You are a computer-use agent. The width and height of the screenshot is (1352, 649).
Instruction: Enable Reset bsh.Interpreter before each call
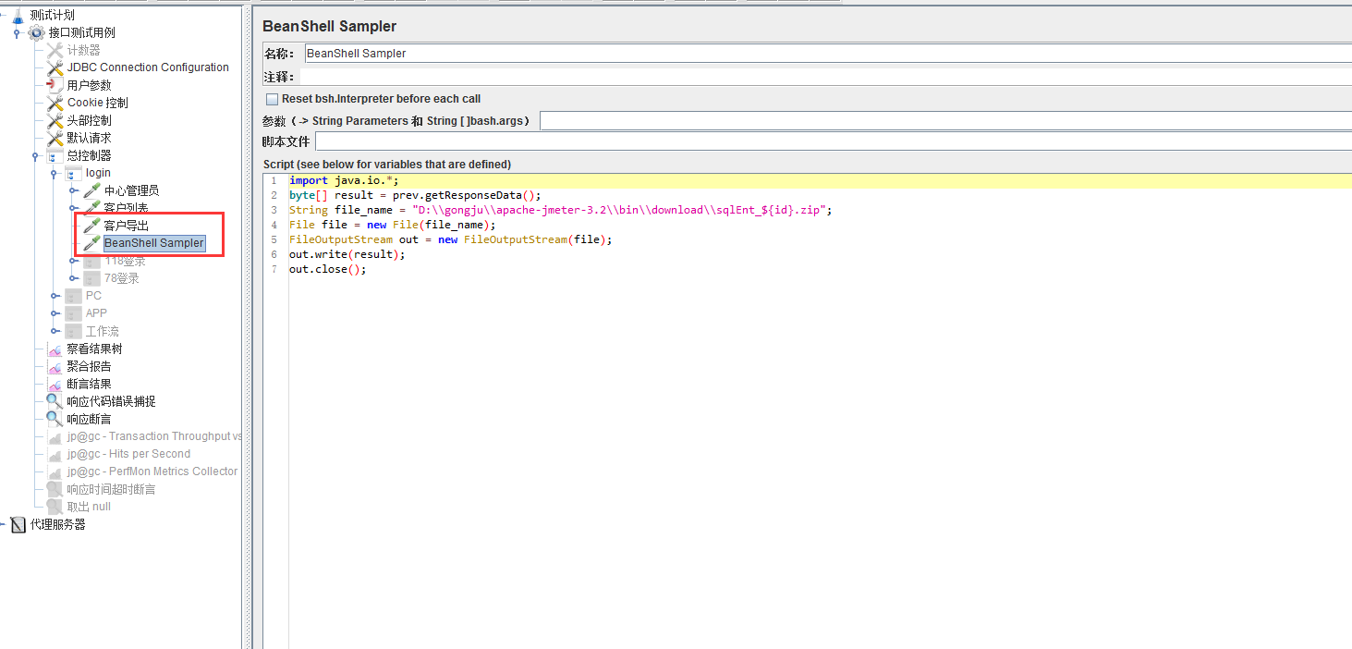click(x=272, y=99)
